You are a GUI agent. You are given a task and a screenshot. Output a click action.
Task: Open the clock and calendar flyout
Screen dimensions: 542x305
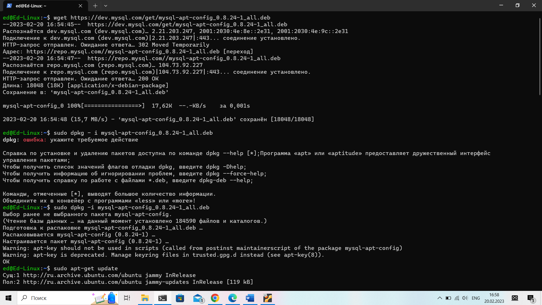click(x=494, y=298)
